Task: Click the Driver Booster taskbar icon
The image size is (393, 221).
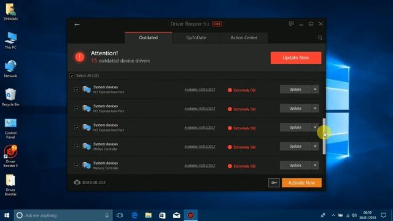Action: 191,215
